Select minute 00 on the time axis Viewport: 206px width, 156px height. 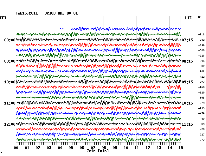pos(16,148)
